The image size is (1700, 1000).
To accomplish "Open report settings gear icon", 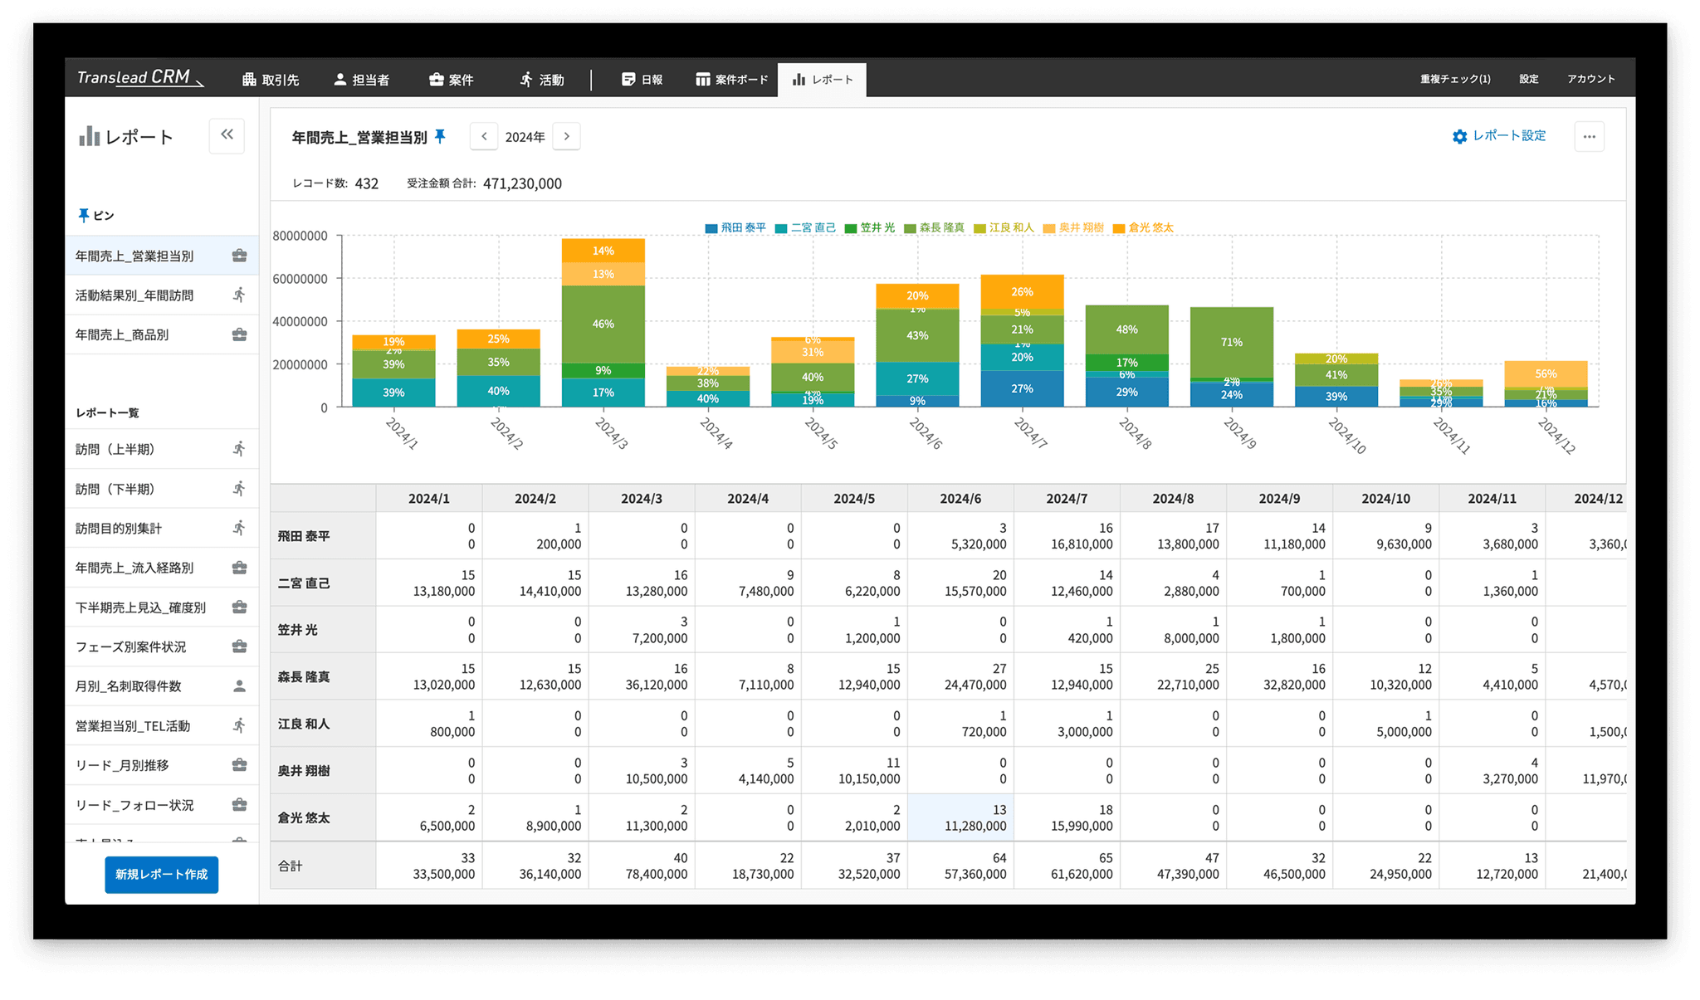I will coord(1459,136).
